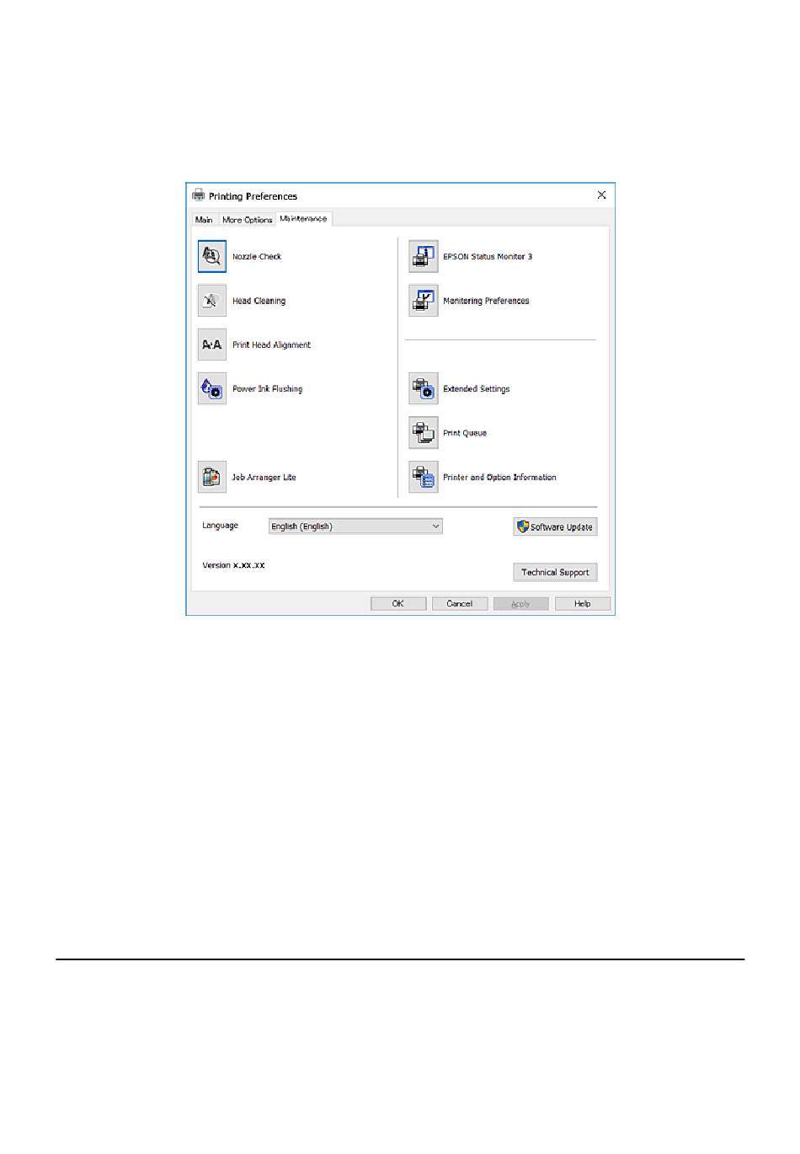Image resolution: width=800 pixels, height=1154 pixels.
Task: Open Job Arranger Lite icon
Action: pyautogui.click(x=212, y=477)
